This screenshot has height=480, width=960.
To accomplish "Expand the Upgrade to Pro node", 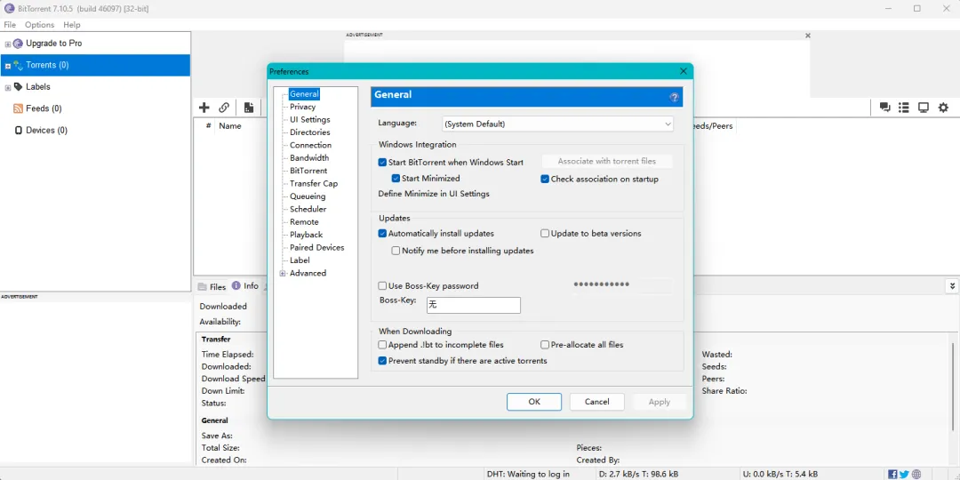I will click(x=8, y=44).
